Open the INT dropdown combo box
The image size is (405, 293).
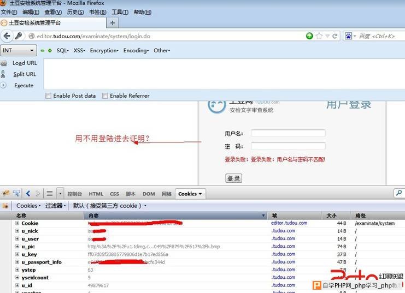pyautogui.click(x=19, y=50)
